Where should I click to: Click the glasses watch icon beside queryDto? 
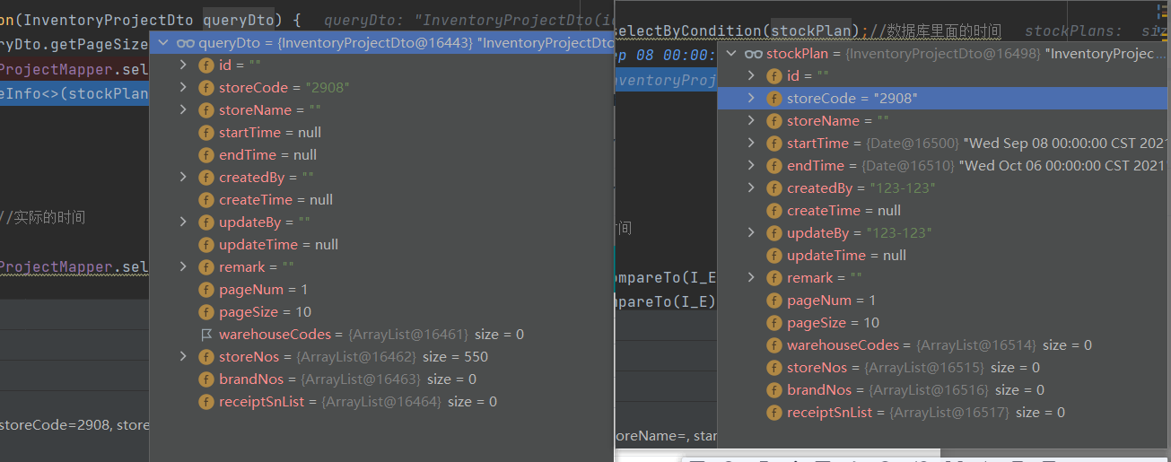[185, 43]
